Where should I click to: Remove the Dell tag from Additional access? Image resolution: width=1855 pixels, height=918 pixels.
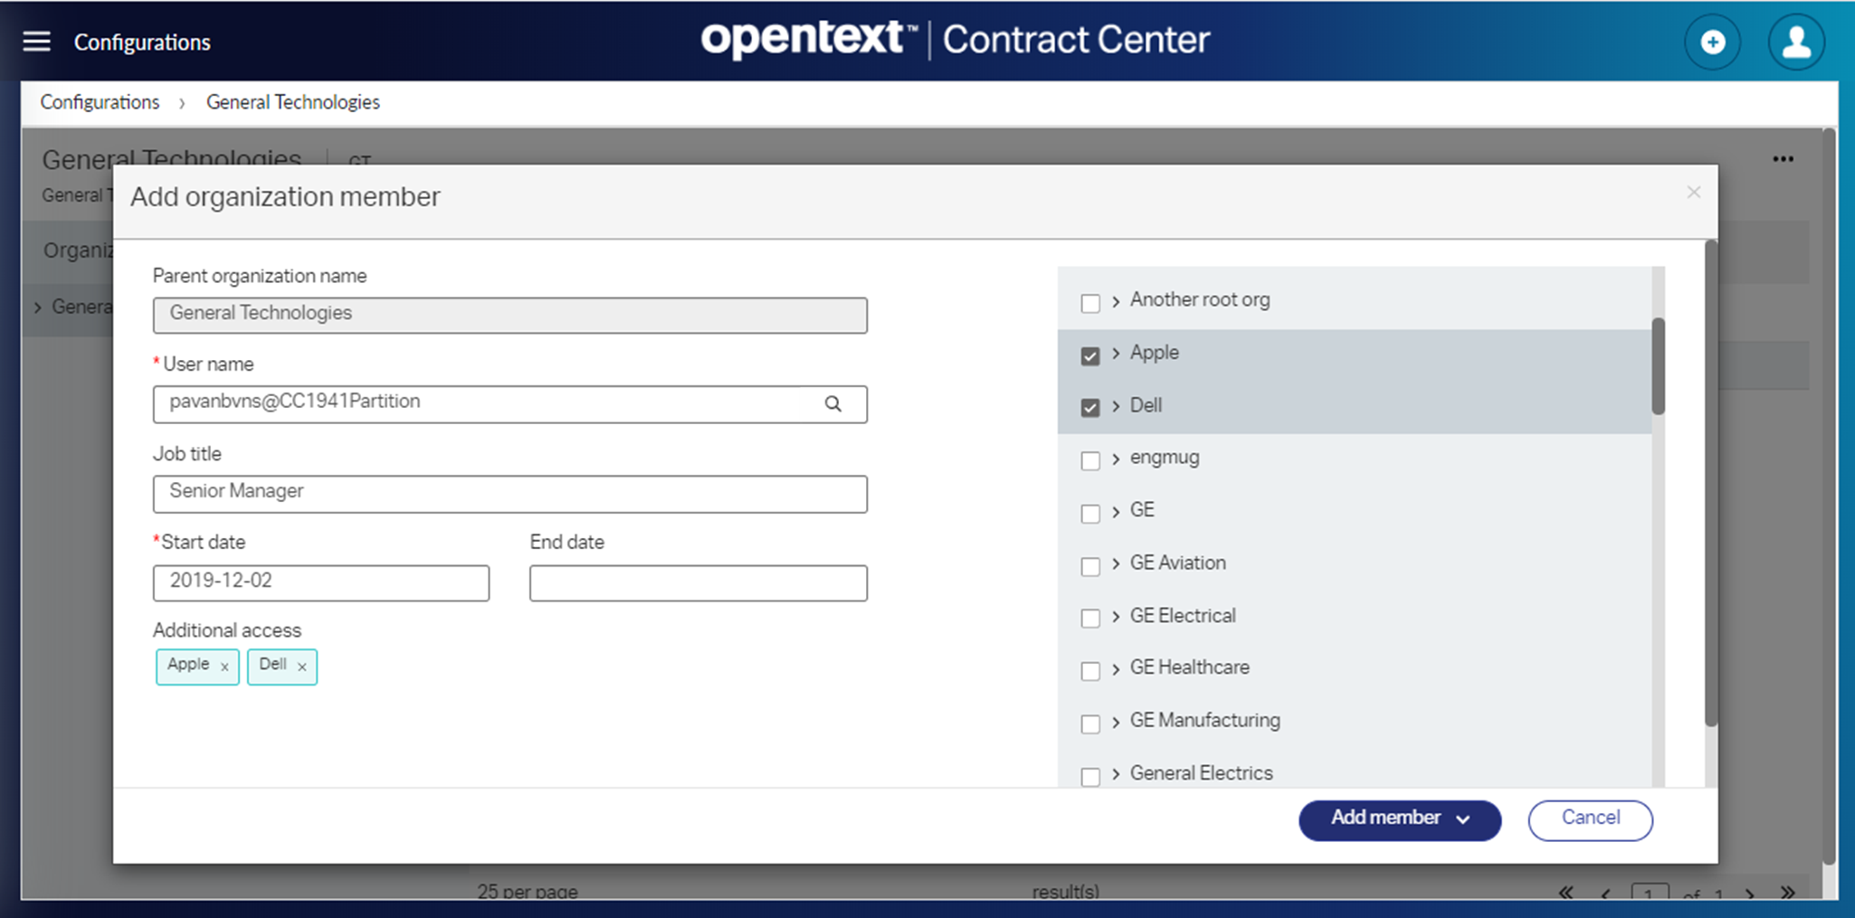[x=302, y=667]
